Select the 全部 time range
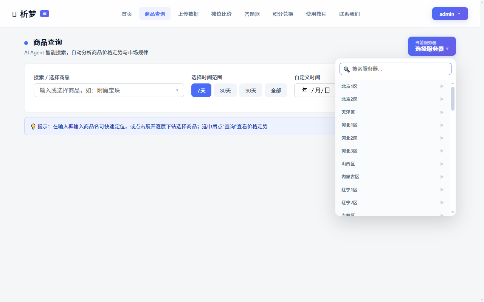The height and width of the screenshot is (302, 484). 276,90
